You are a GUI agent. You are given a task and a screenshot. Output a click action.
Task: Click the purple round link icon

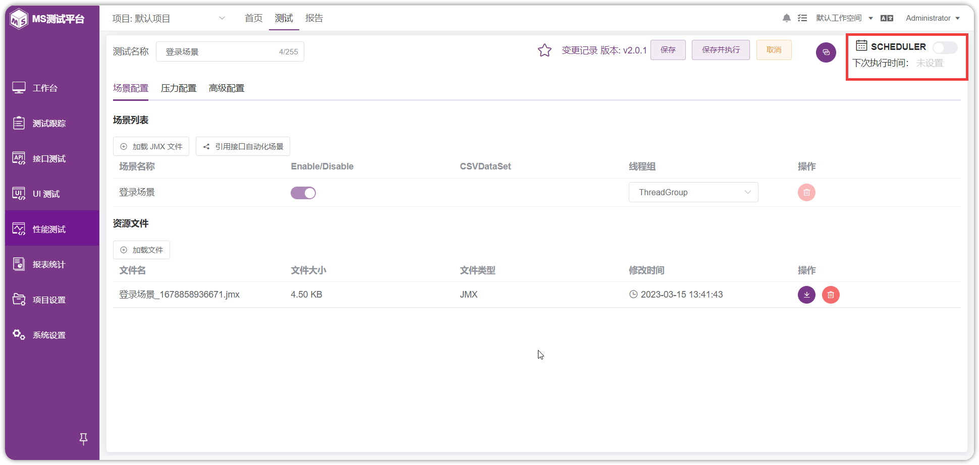pos(826,52)
